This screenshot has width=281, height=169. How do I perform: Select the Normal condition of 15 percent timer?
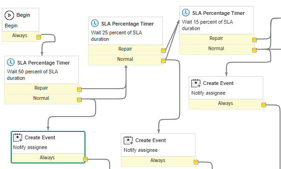pos(216,49)
